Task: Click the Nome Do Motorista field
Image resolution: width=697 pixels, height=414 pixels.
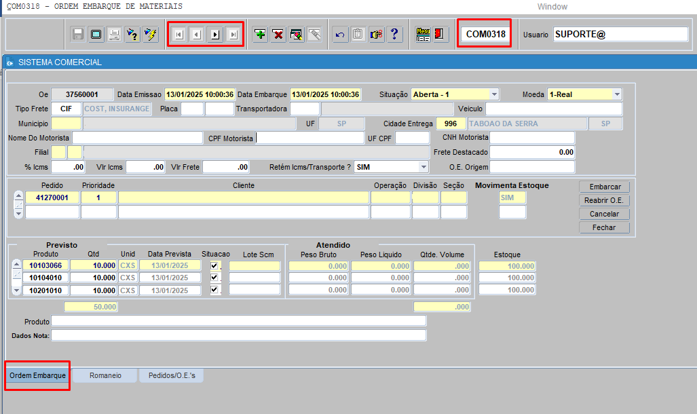Action: (x=137, y=138)
